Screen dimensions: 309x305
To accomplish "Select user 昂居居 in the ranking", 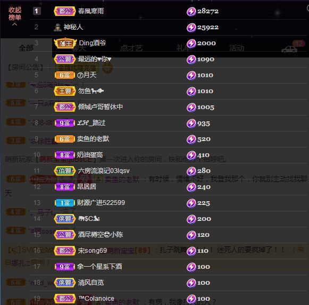I will (87, 187).
